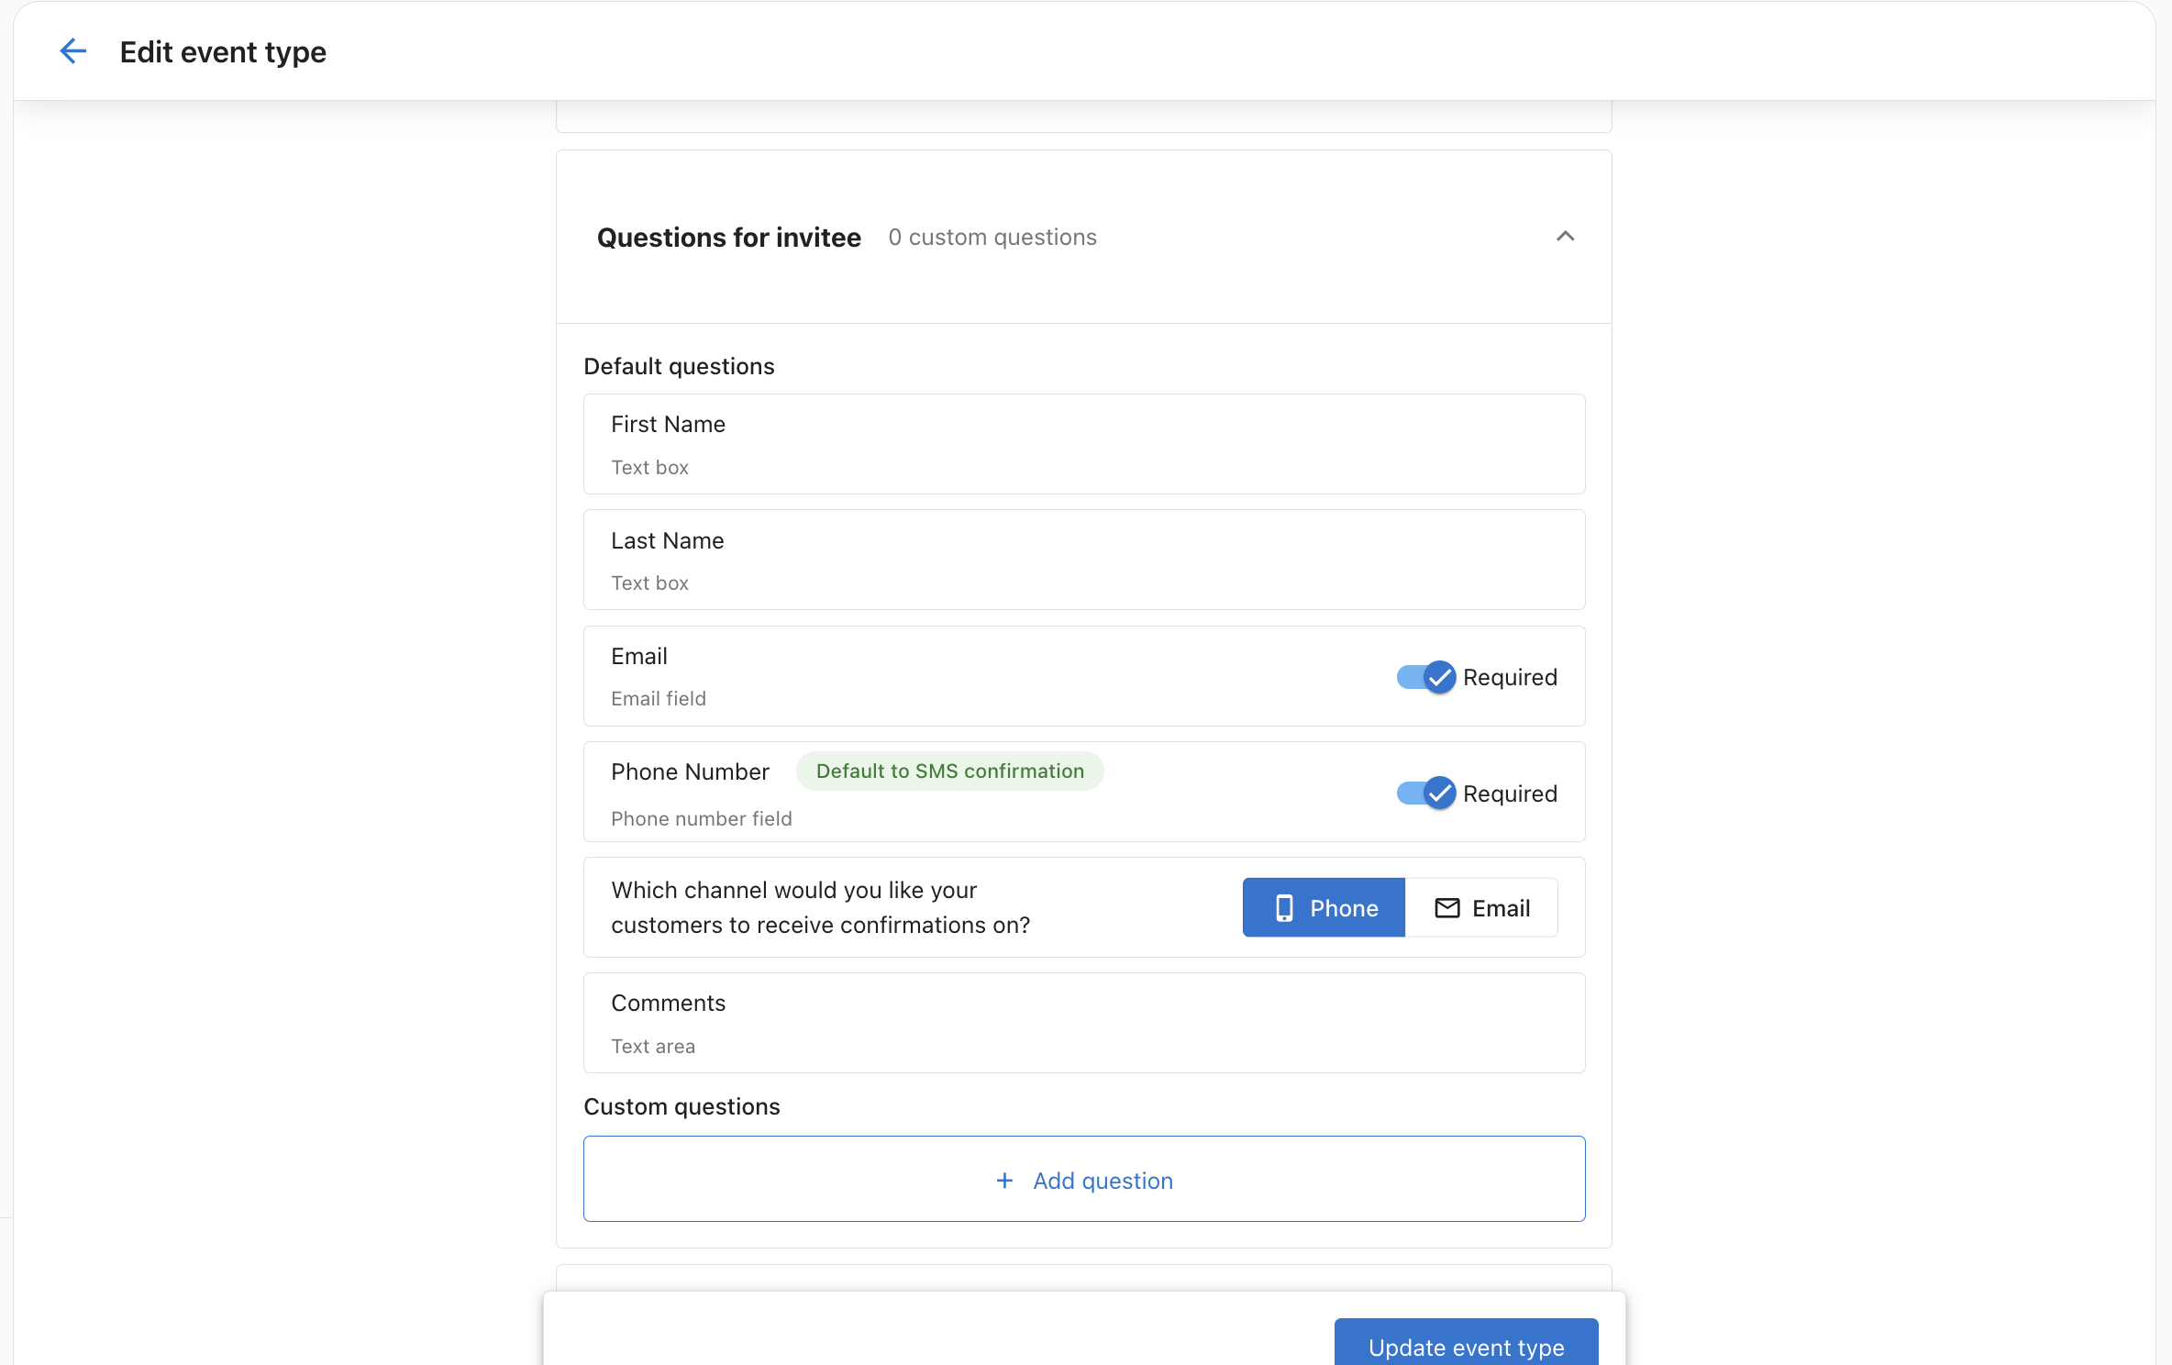Click the plus icon to add a question
Viewport: 2172px width, 1365px height.
pyautogui.click(x=1004, y=1181)
